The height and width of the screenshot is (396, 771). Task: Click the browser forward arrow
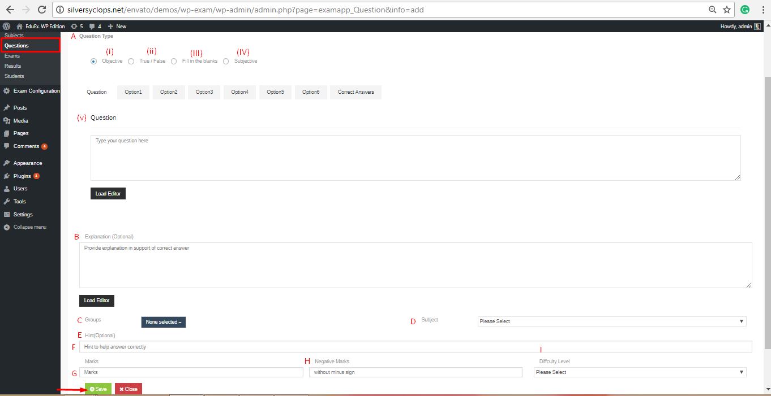(25, 10)
